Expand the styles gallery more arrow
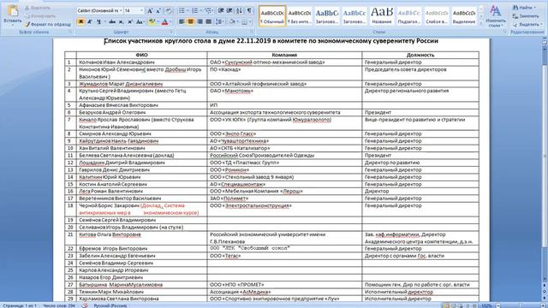 481,24
